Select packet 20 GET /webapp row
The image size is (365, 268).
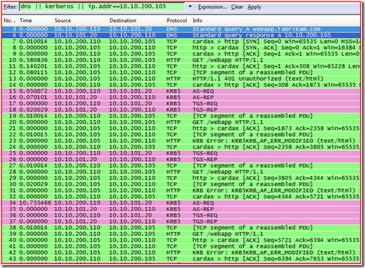click(x=181, y=122)
